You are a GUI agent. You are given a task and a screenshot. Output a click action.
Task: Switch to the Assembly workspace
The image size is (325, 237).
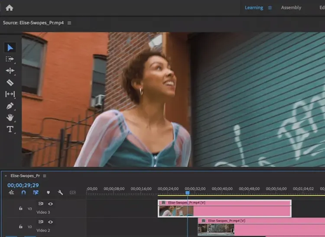[x=291, y=8]
